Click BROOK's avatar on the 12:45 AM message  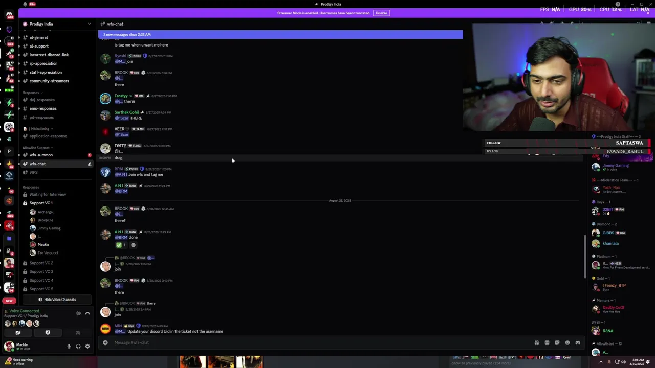pyautogui.click(x=105, y=212)
